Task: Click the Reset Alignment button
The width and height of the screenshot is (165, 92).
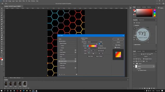Action: 101,51
